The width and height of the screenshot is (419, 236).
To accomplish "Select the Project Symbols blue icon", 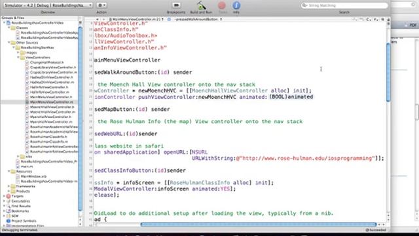I will click(9, 221).
